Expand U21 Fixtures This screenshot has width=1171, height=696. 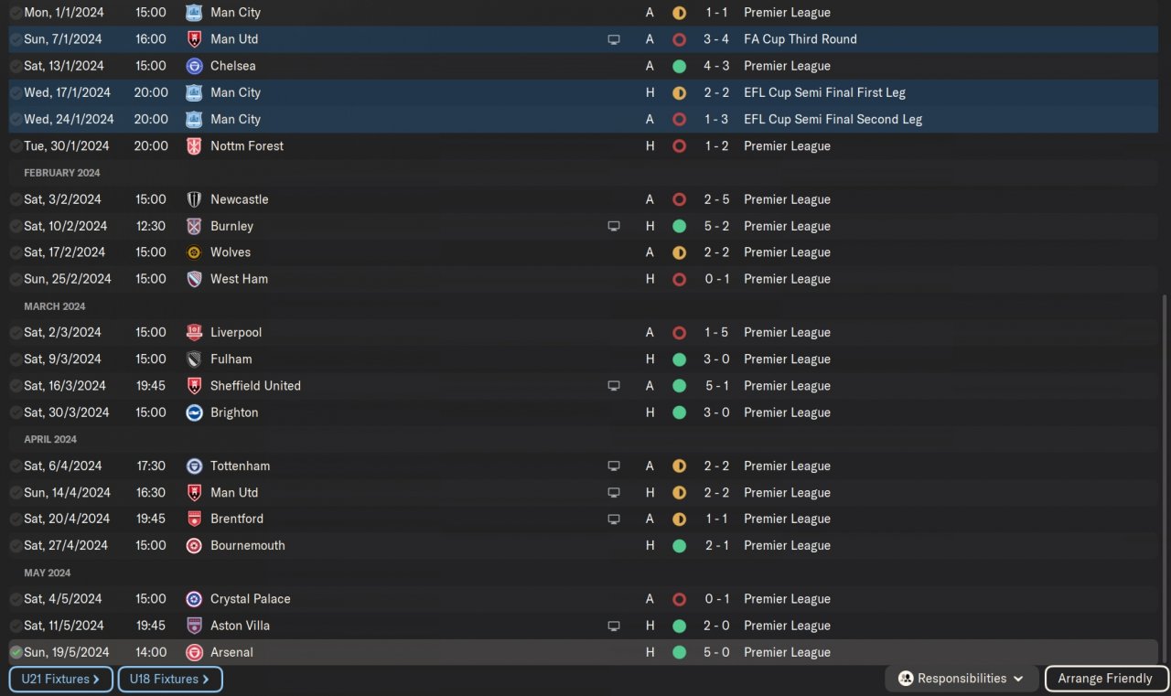pyautogui.click(x=60, y=680)
